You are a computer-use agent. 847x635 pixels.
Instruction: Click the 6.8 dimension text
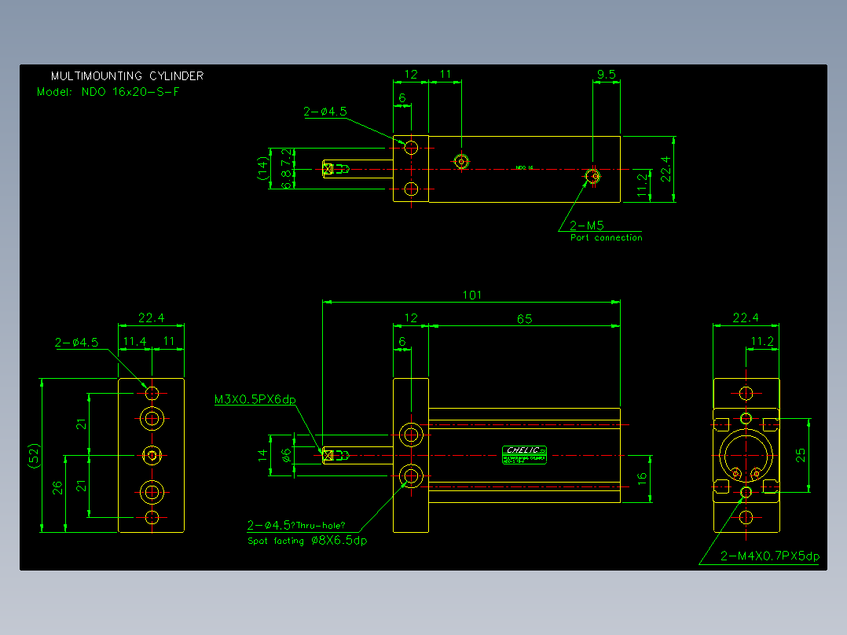coord(286,179)
